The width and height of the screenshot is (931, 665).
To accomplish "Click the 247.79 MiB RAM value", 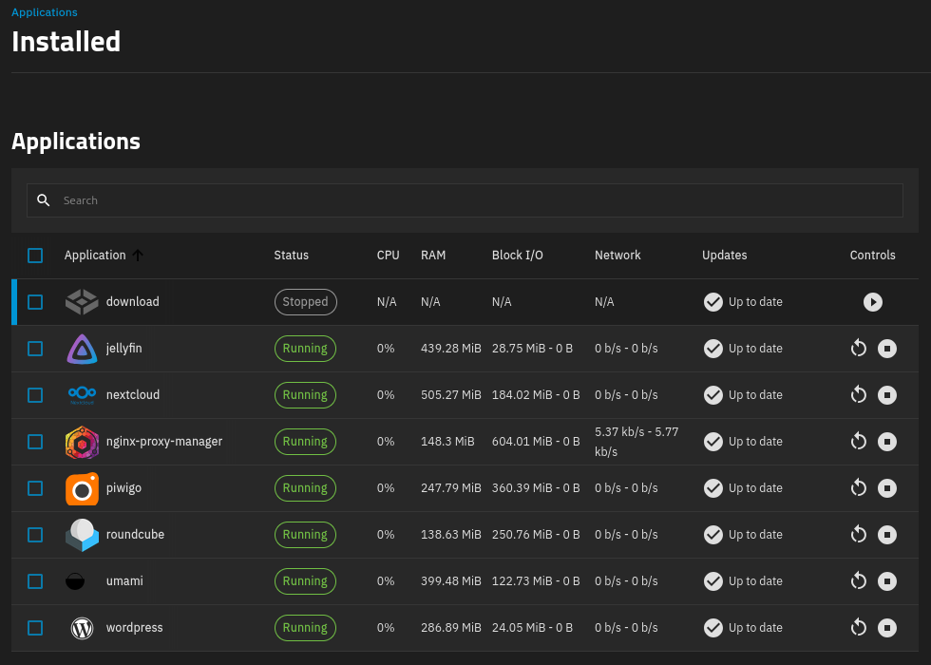I will [450, 488].
